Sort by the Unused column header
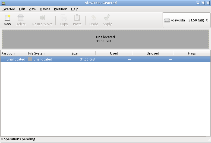This screenshot has width=211, height=143. click(153, 53)
